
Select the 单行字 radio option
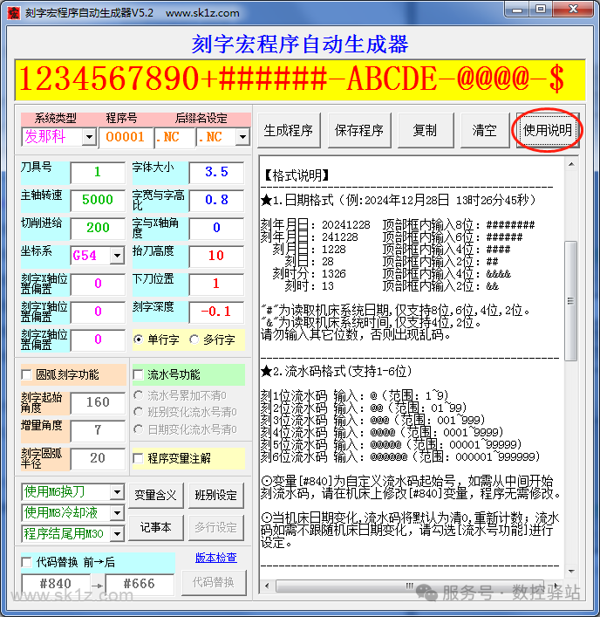[x=138, y=339]
